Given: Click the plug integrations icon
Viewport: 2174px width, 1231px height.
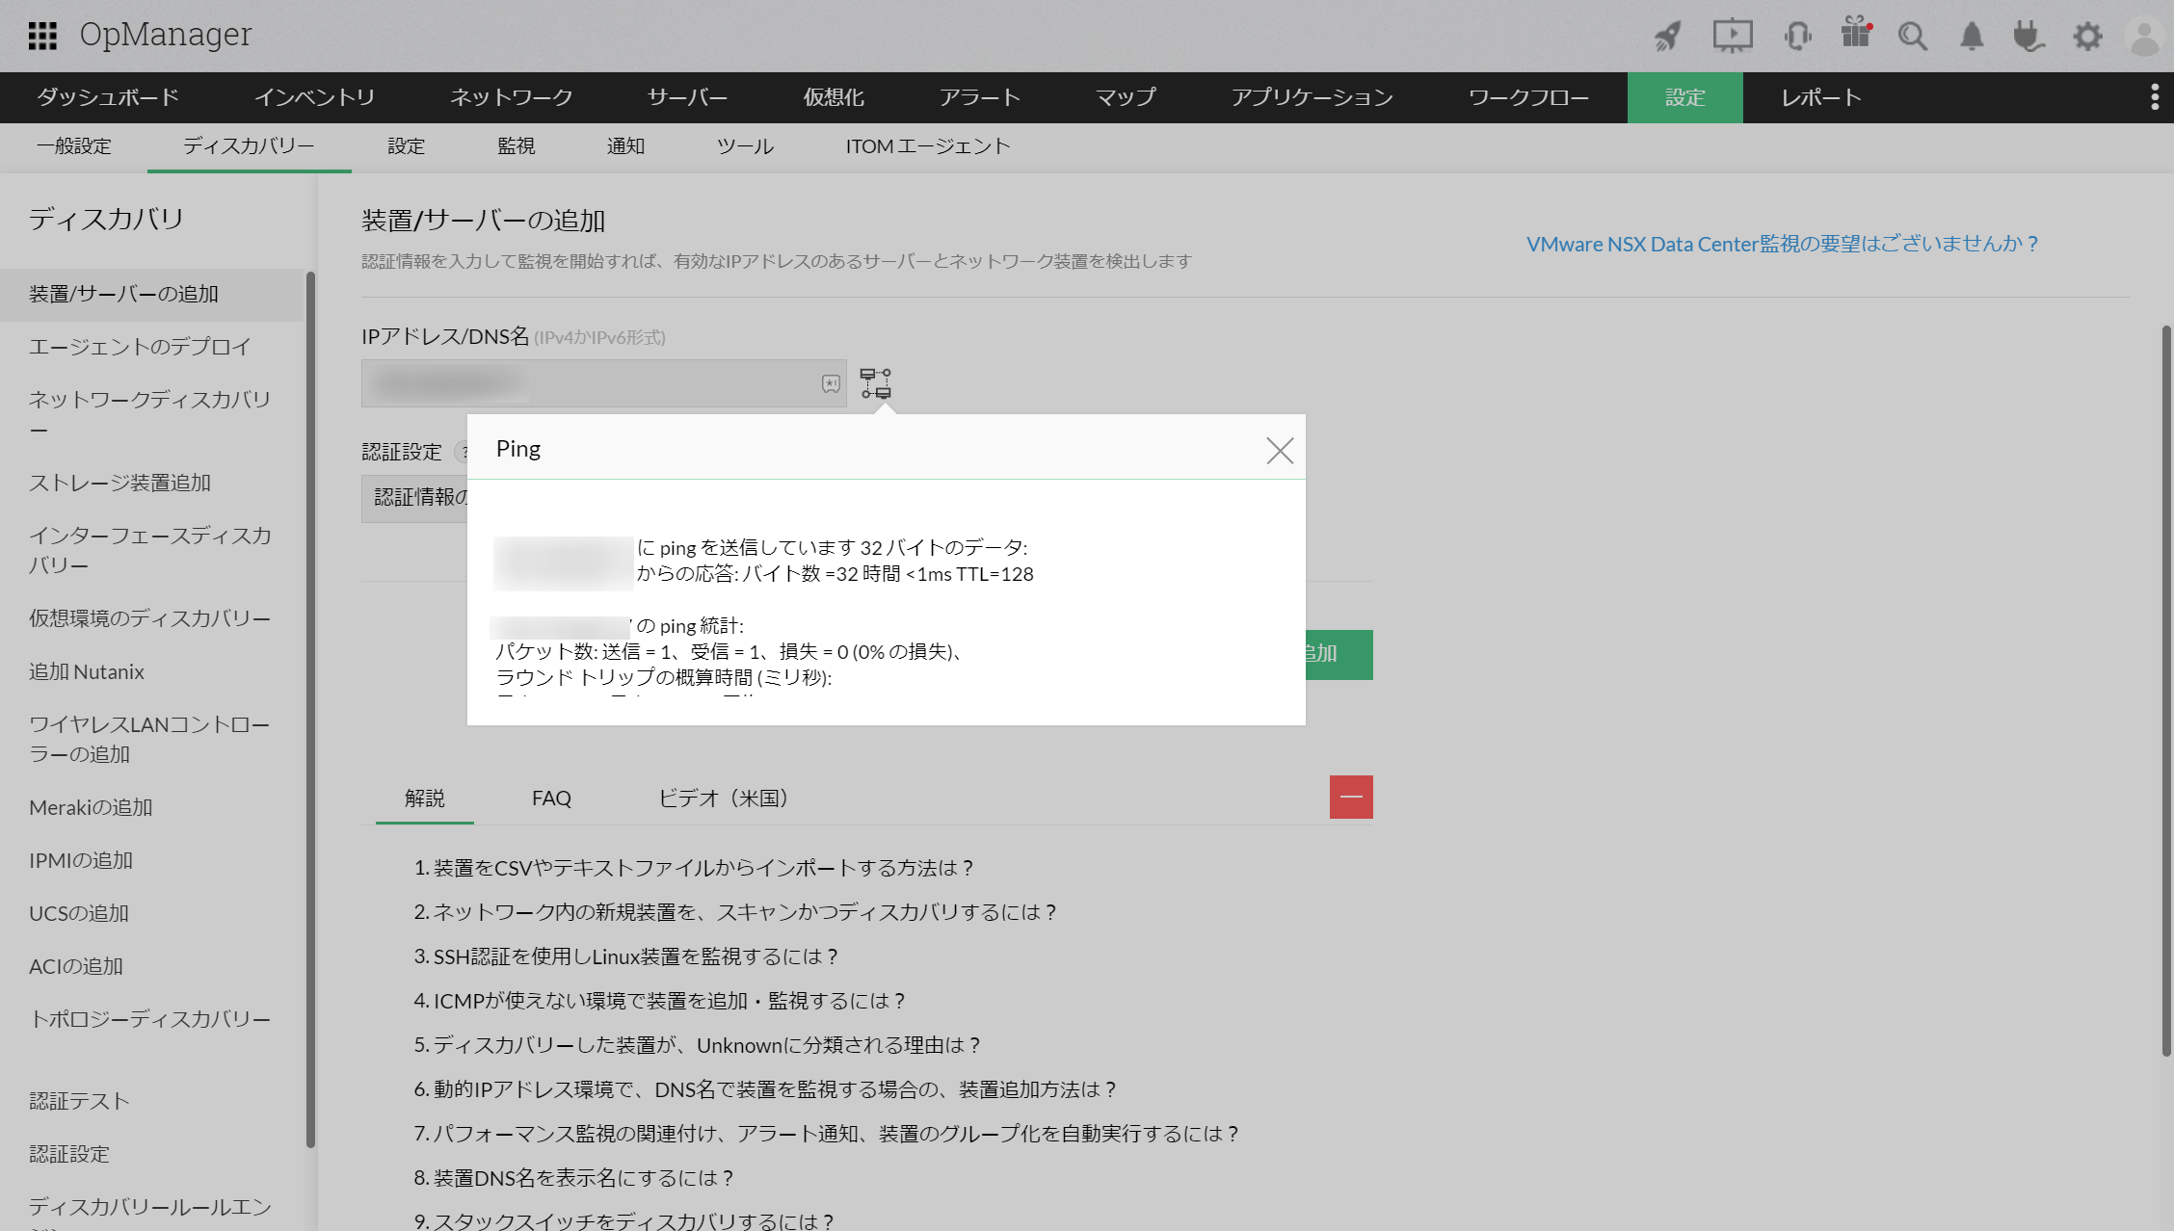Looking at the screenshot, I should click(x=2028, y=37).
